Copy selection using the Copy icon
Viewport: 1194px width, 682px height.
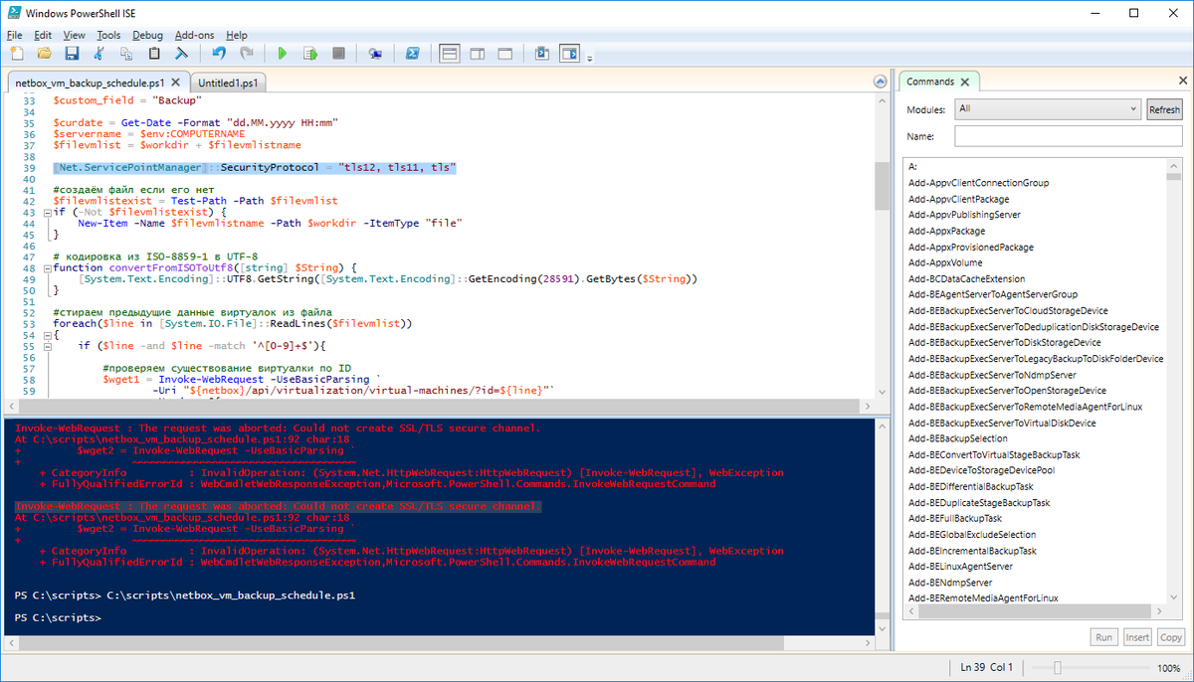126,54
